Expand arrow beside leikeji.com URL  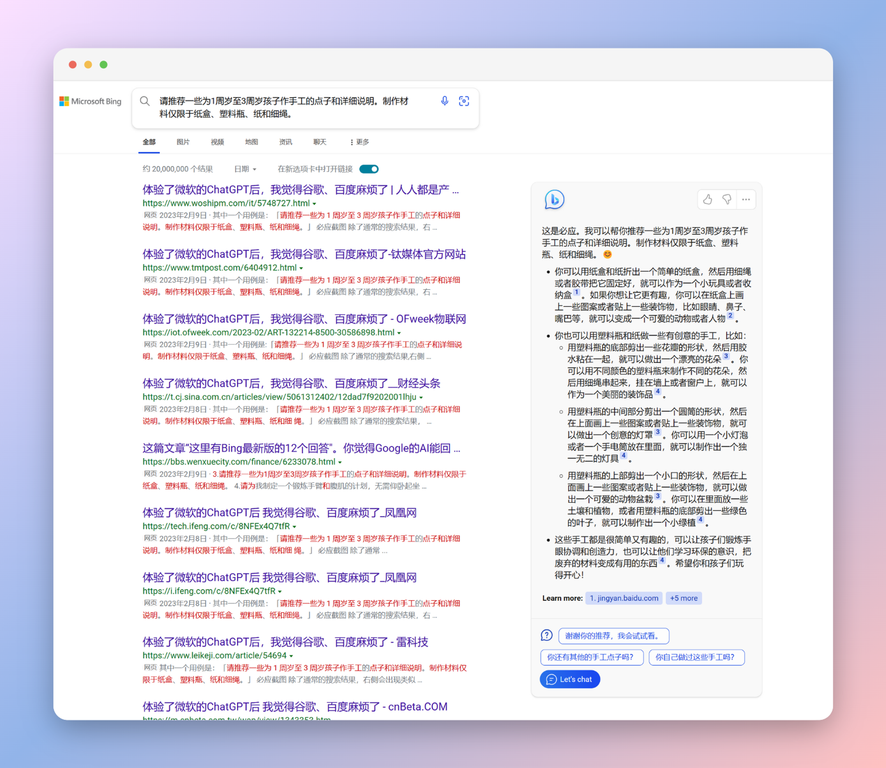tap(291, 656)
